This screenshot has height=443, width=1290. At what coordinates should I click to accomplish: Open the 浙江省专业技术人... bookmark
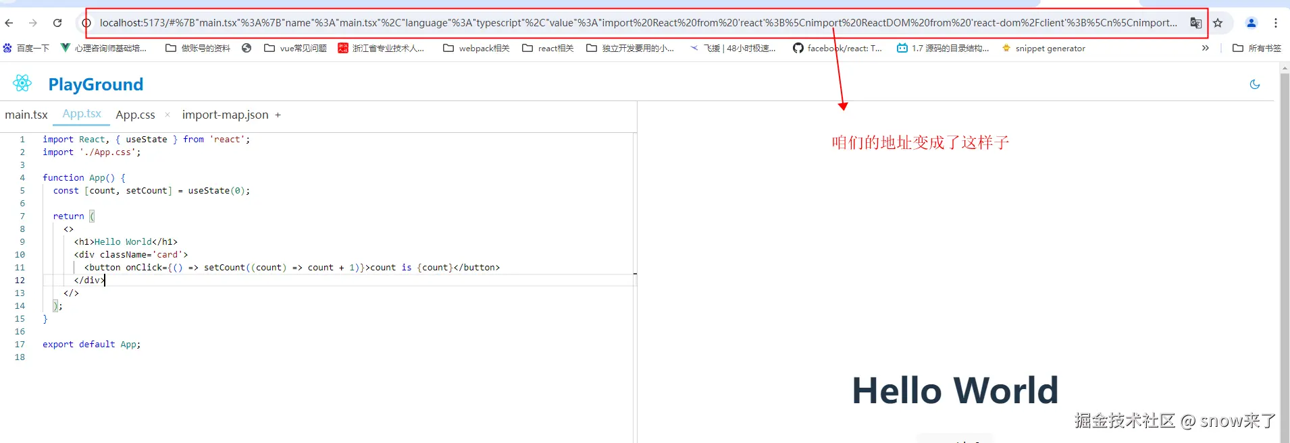pyautogui.click(x=381, y=48)
